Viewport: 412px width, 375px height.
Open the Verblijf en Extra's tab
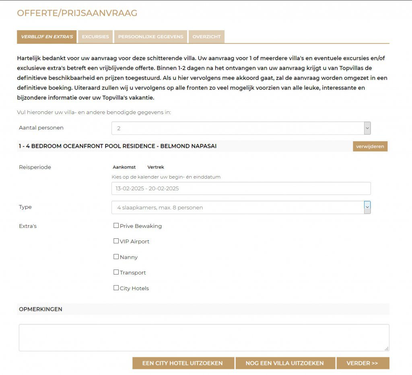click(47, 37)
